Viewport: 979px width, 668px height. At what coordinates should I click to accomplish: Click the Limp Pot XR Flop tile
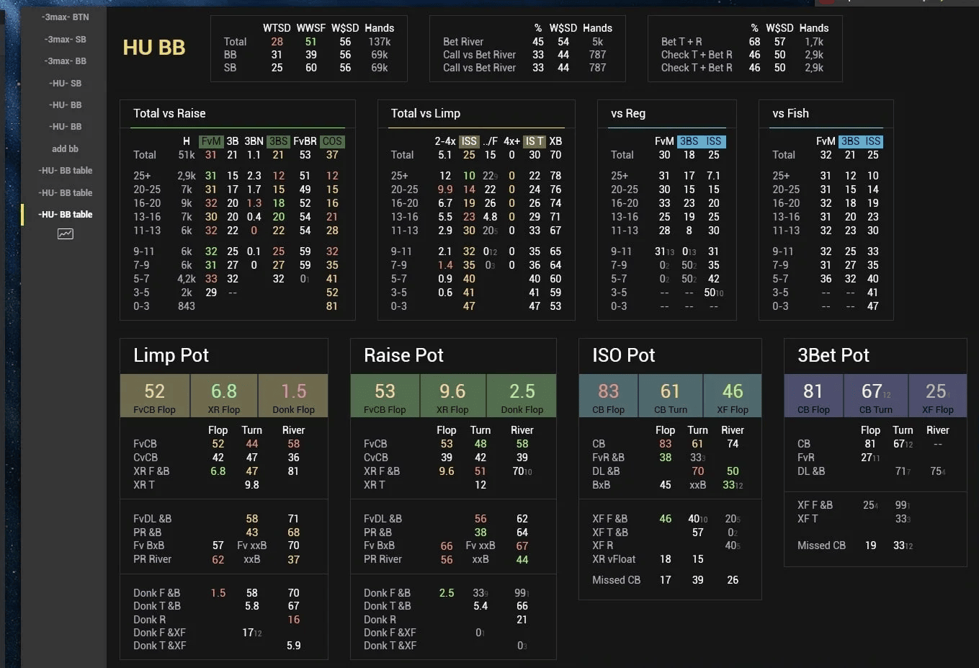click(x=223, y=396)
